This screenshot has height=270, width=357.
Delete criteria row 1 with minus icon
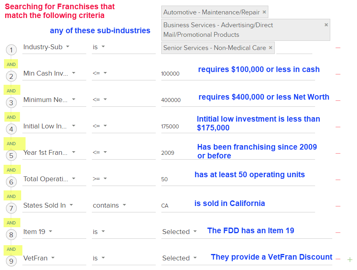pos(338,48)
